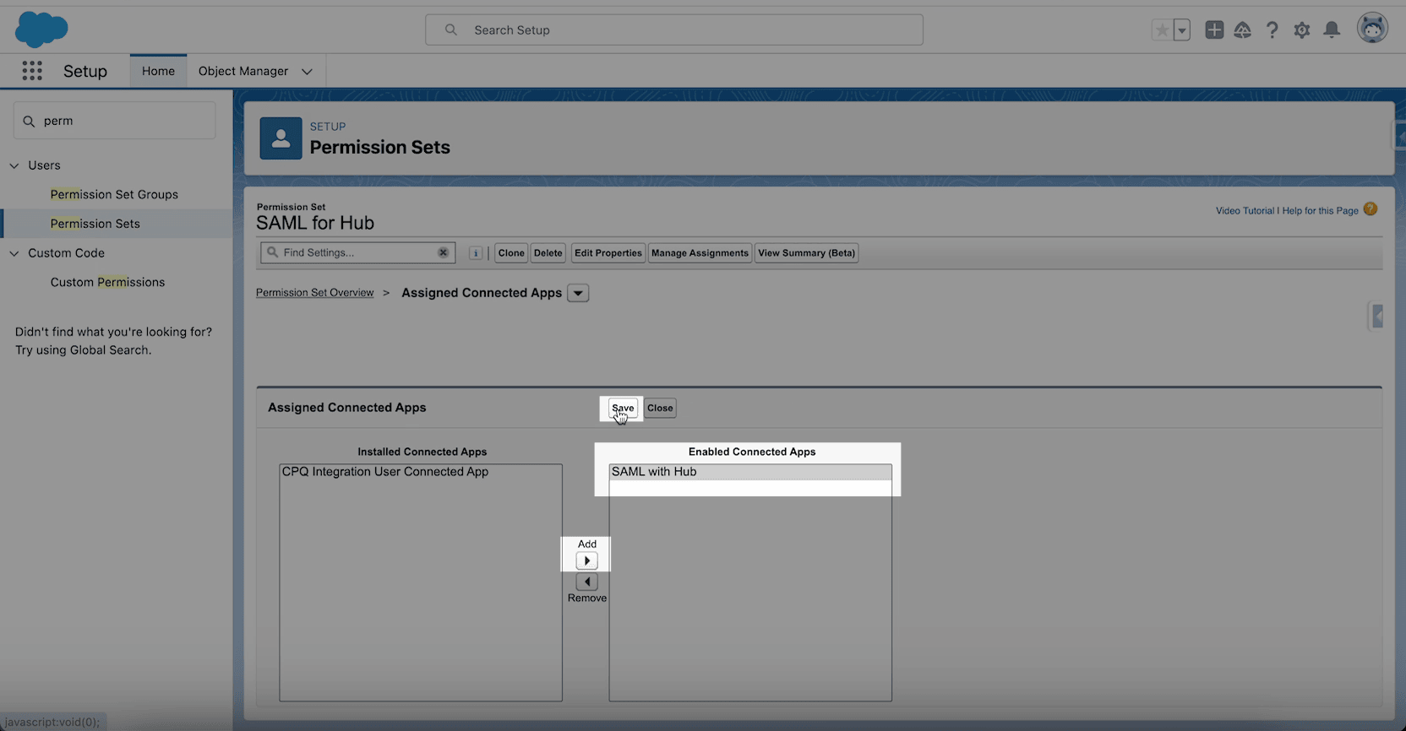Screen dimensions: 1406x731
Task: Clear the Find Settings field with X icon
Action: click(x=443, y=252)
